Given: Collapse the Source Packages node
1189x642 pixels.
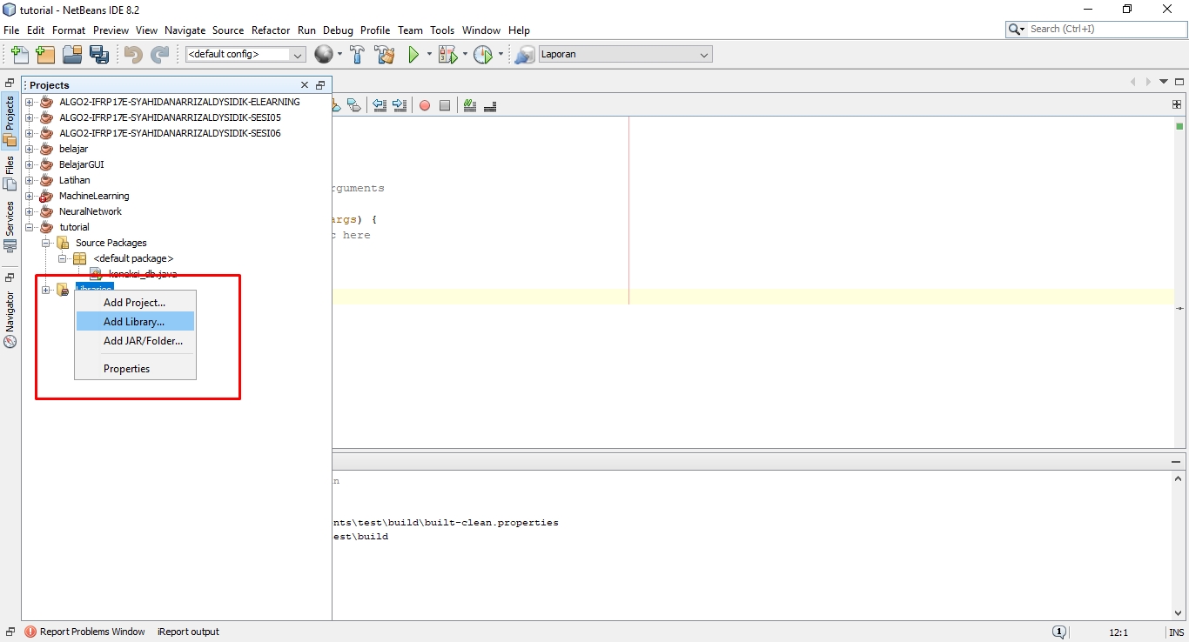Looking at the screenshot, I should coord(44,243).
